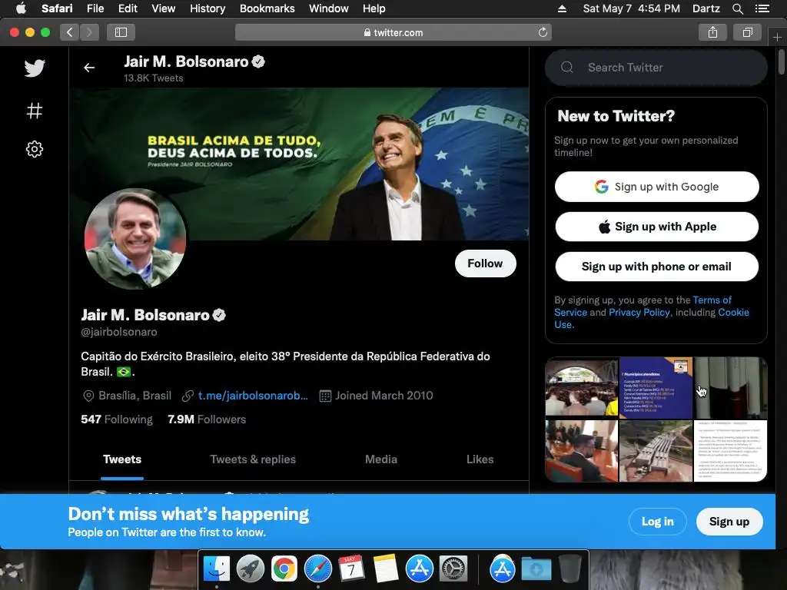Open the white text document media thumbnail
The height and width of the screenshot is (590, 787).
click(730, 450)
